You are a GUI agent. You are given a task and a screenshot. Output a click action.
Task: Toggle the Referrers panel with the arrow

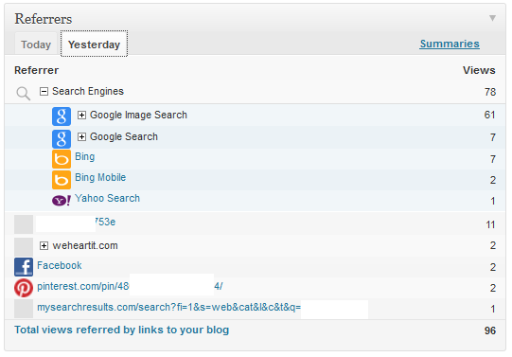pyautogui.click(x=492, y=18)
